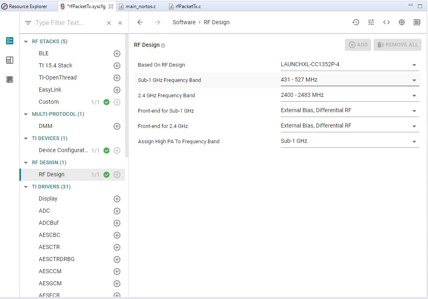This screenshot has height=299, width=428.
Task: Add a BLE stack with its plus icon
Action: click(x=117, y=54)
